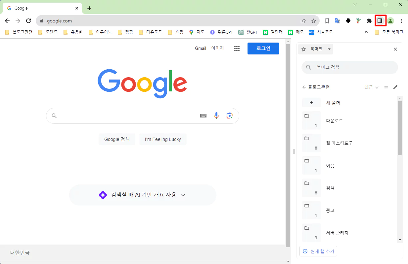Open the 이미지 link
Viewport: 408px width, 264px height.
coord(218,48)
